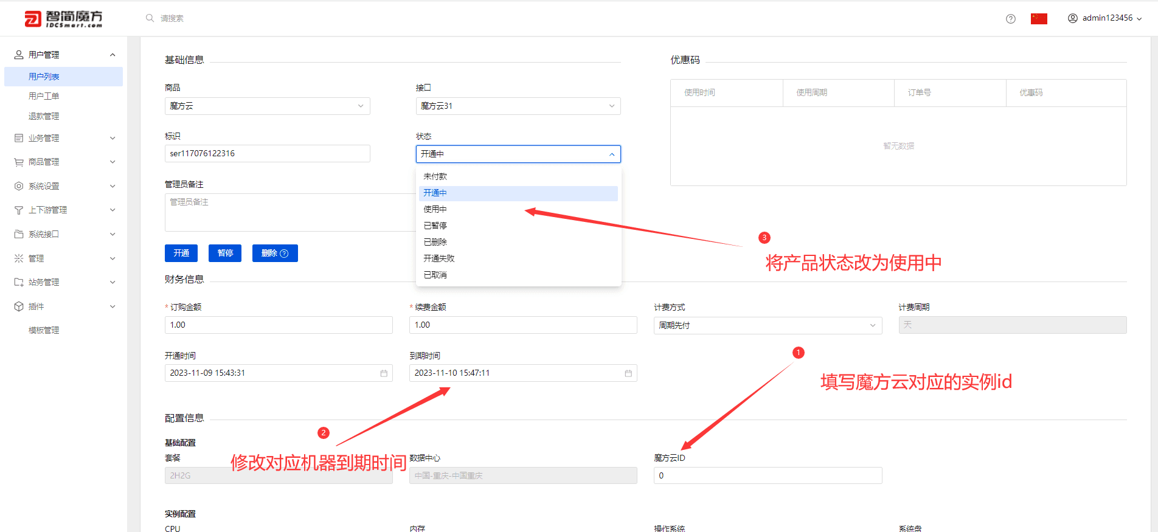
Task: Click the 上下游管理 funnel icon
Action: [x=19, y=210]
